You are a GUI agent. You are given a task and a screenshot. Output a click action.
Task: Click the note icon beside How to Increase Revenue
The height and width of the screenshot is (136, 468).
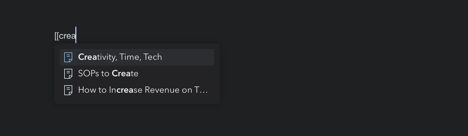tap(68, 90)
